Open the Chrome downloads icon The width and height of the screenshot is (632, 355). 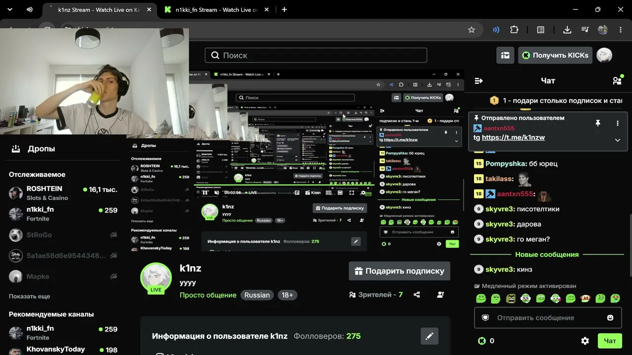click(x=567, y=30)
